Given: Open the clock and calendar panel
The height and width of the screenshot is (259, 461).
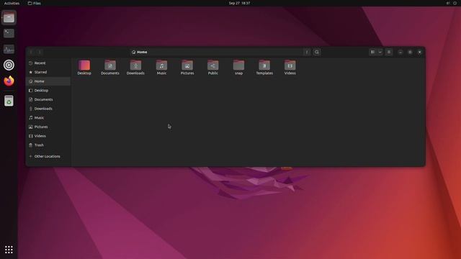Looking at the screenshot, I should [x=239, y=3].
